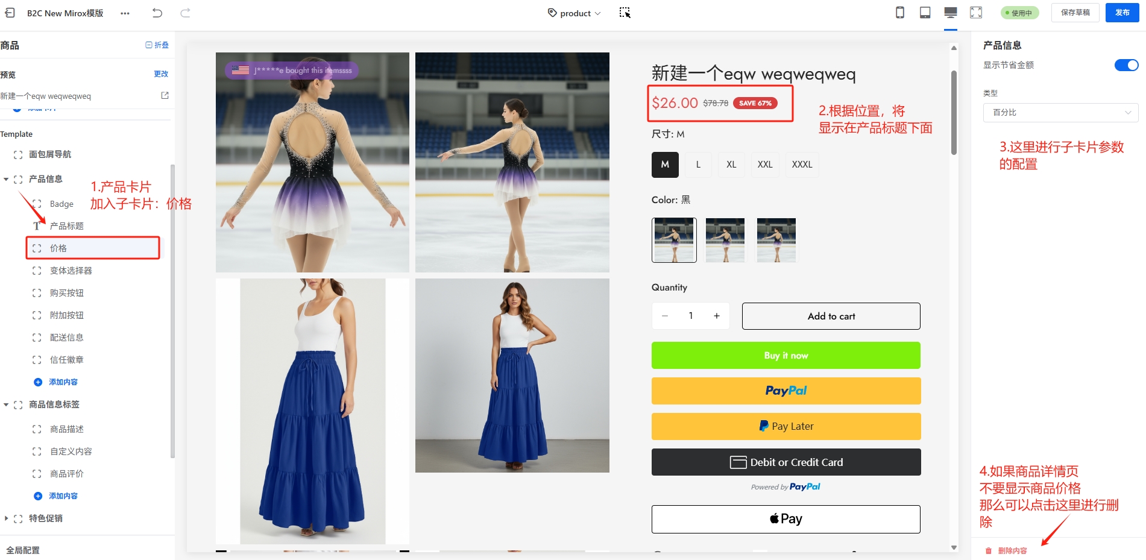Activate the element inspector selection icon
1146x560 pixels.
(625, 13)
